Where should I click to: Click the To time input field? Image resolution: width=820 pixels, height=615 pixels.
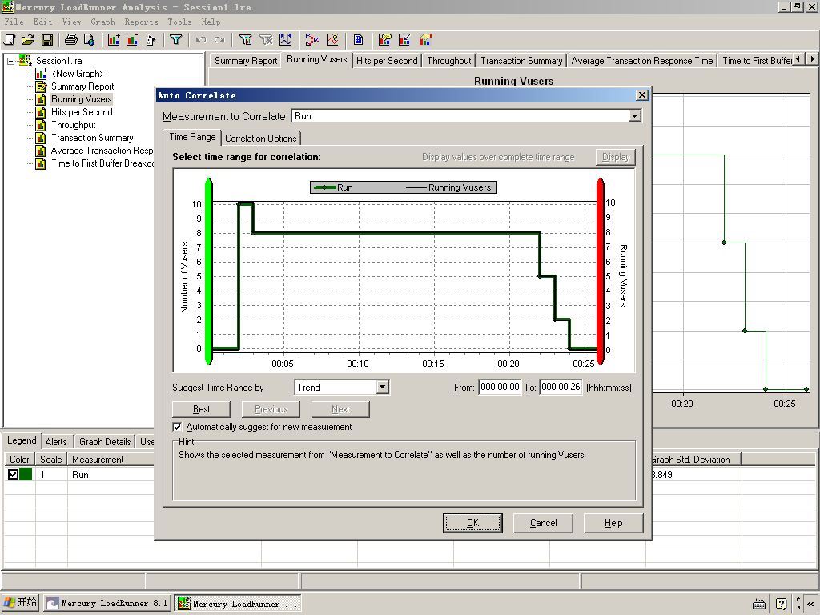click(x=561, y=387)
